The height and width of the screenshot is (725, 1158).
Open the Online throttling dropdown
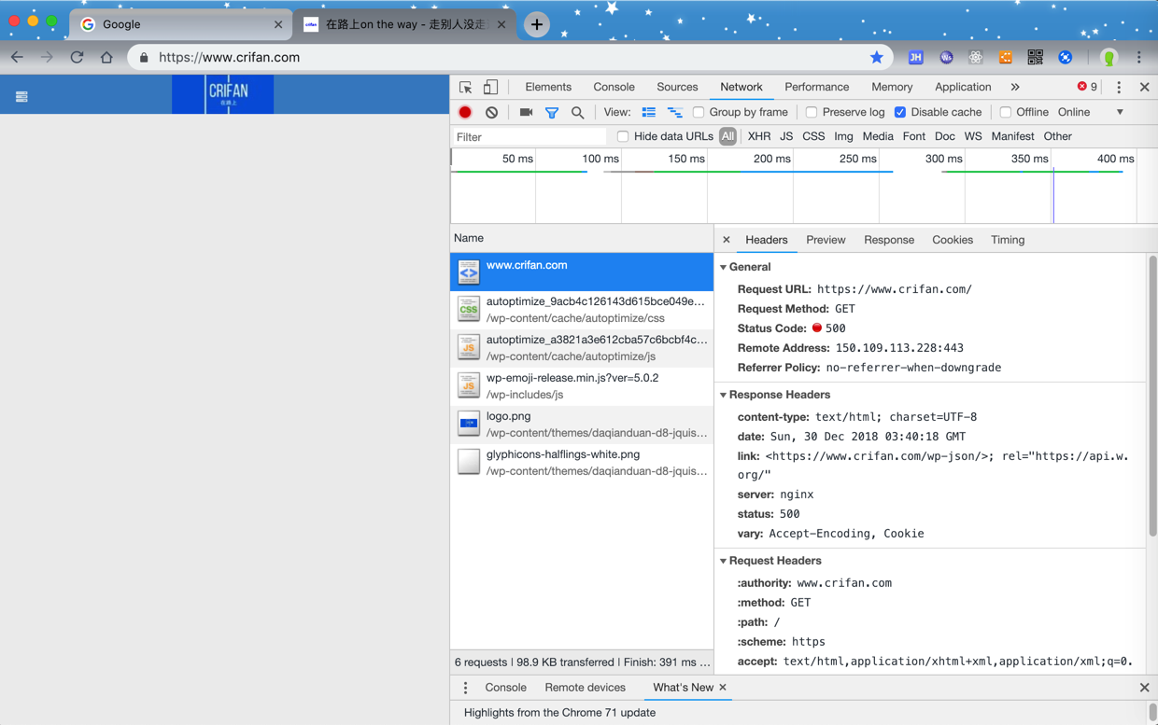[1091, 112]
